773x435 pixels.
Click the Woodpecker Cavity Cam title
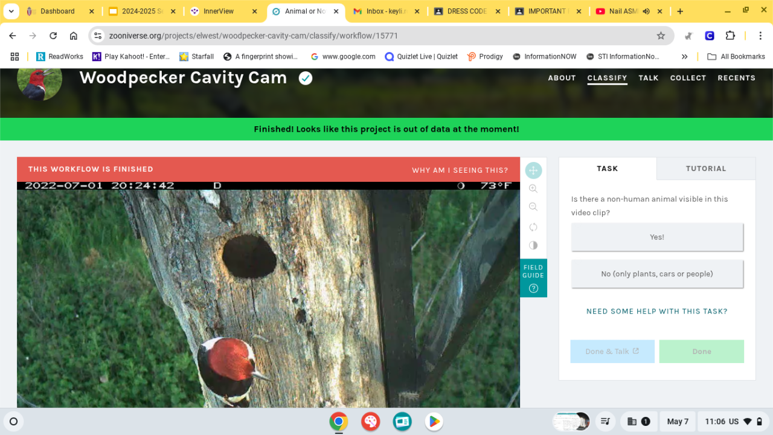[183, 78]
